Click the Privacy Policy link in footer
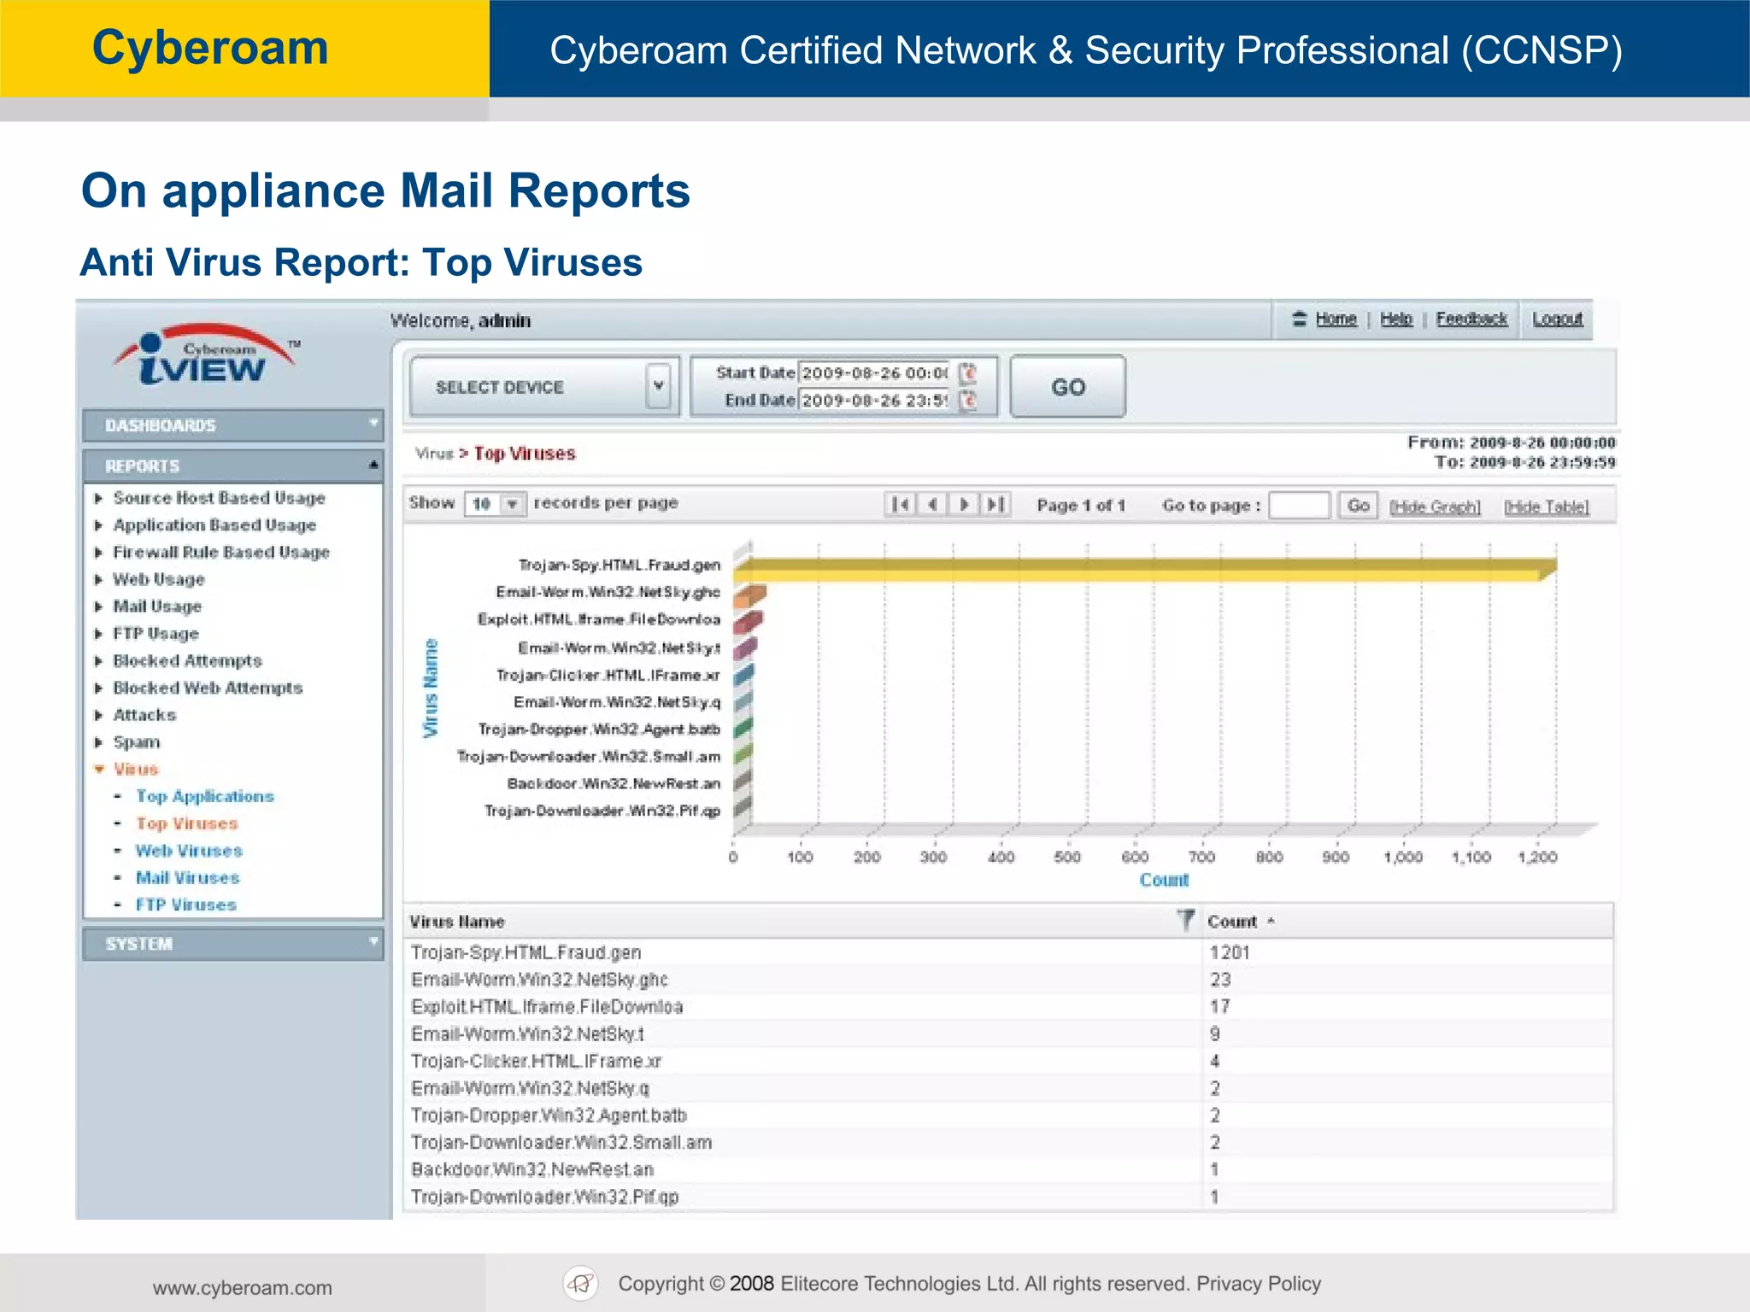The height and width of the screenshot is (1312, 1750). tap(1259, 1284)
